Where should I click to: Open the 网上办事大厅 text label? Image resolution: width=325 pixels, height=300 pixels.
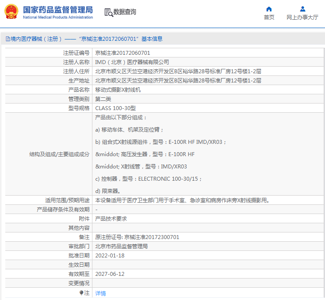coord(302,18)
